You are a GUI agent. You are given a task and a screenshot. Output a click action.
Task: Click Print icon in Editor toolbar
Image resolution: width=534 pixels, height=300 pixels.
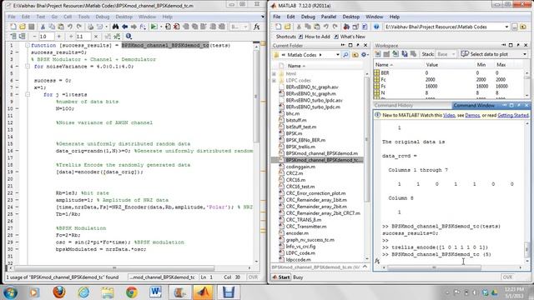point(90,27)
